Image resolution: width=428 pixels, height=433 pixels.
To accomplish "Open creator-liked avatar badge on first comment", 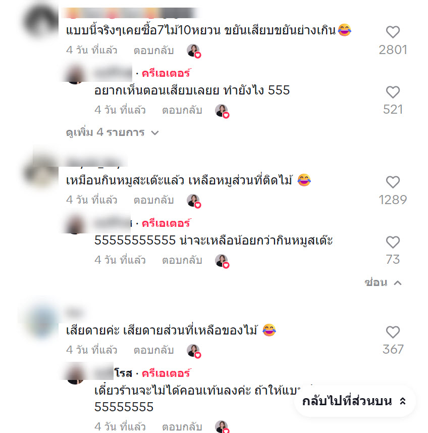I will pos(194,51).
